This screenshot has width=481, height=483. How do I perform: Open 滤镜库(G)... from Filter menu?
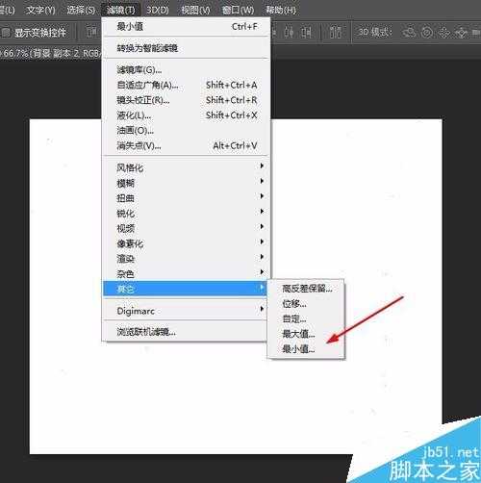pos(187,69)
